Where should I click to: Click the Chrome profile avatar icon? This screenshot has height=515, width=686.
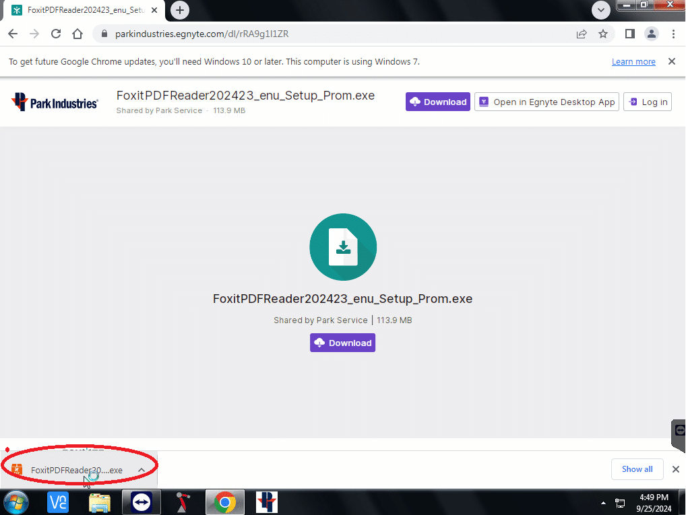click(651, 34)
